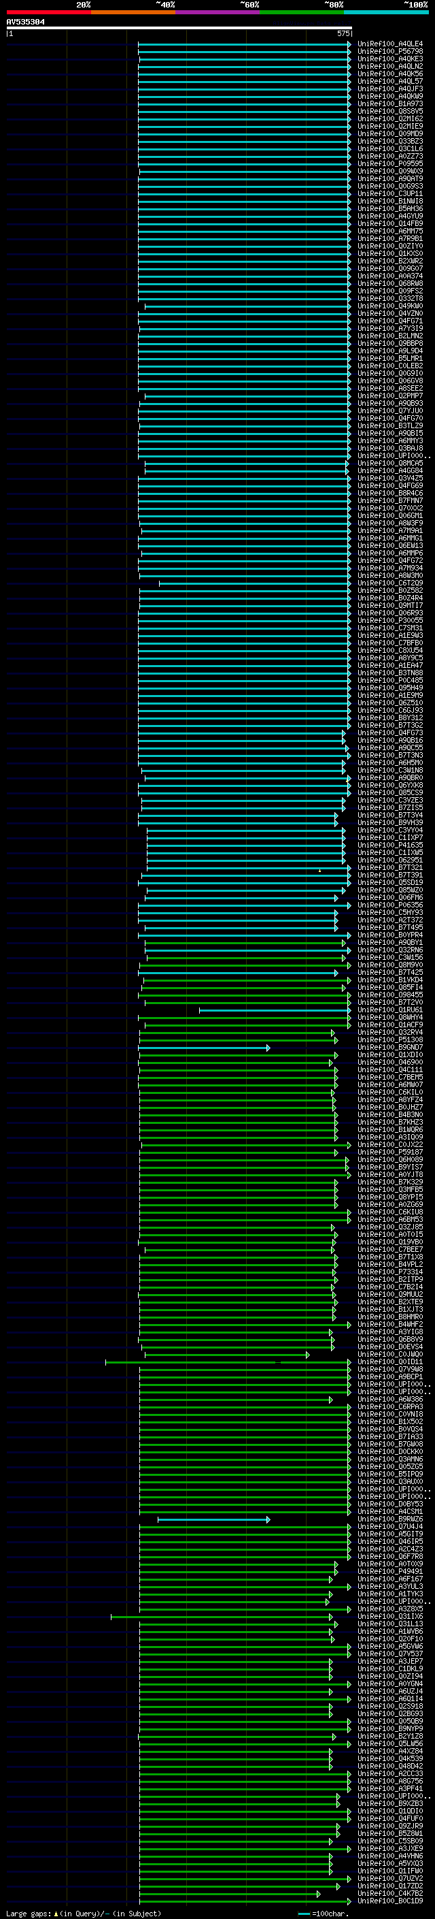Click the green ~80% identity legend segment

[302, 12]
